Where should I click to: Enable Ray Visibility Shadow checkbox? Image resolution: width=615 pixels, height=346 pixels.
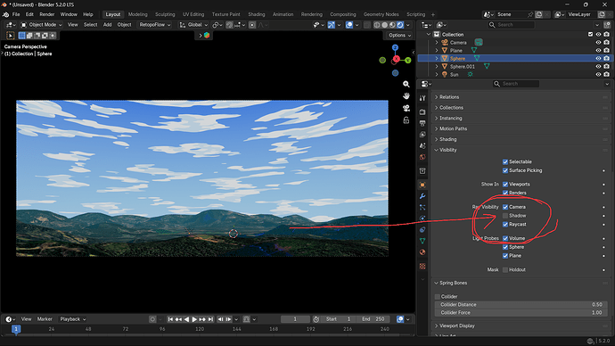click(505, 216)
